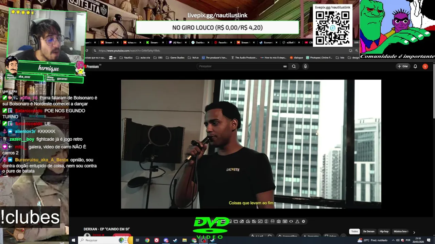Click the zoom magnifier icon in address bar
The height and width of the screenshot is (244, 435).
356,50
